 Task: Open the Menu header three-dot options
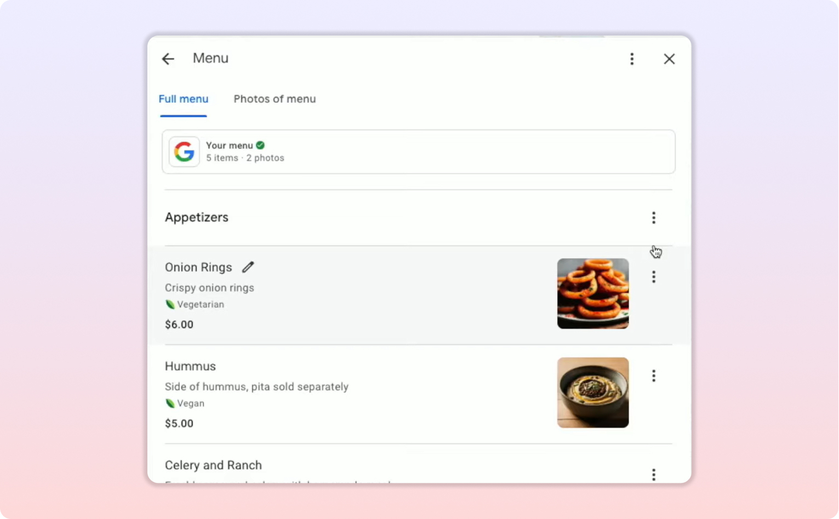coord(632,59)
